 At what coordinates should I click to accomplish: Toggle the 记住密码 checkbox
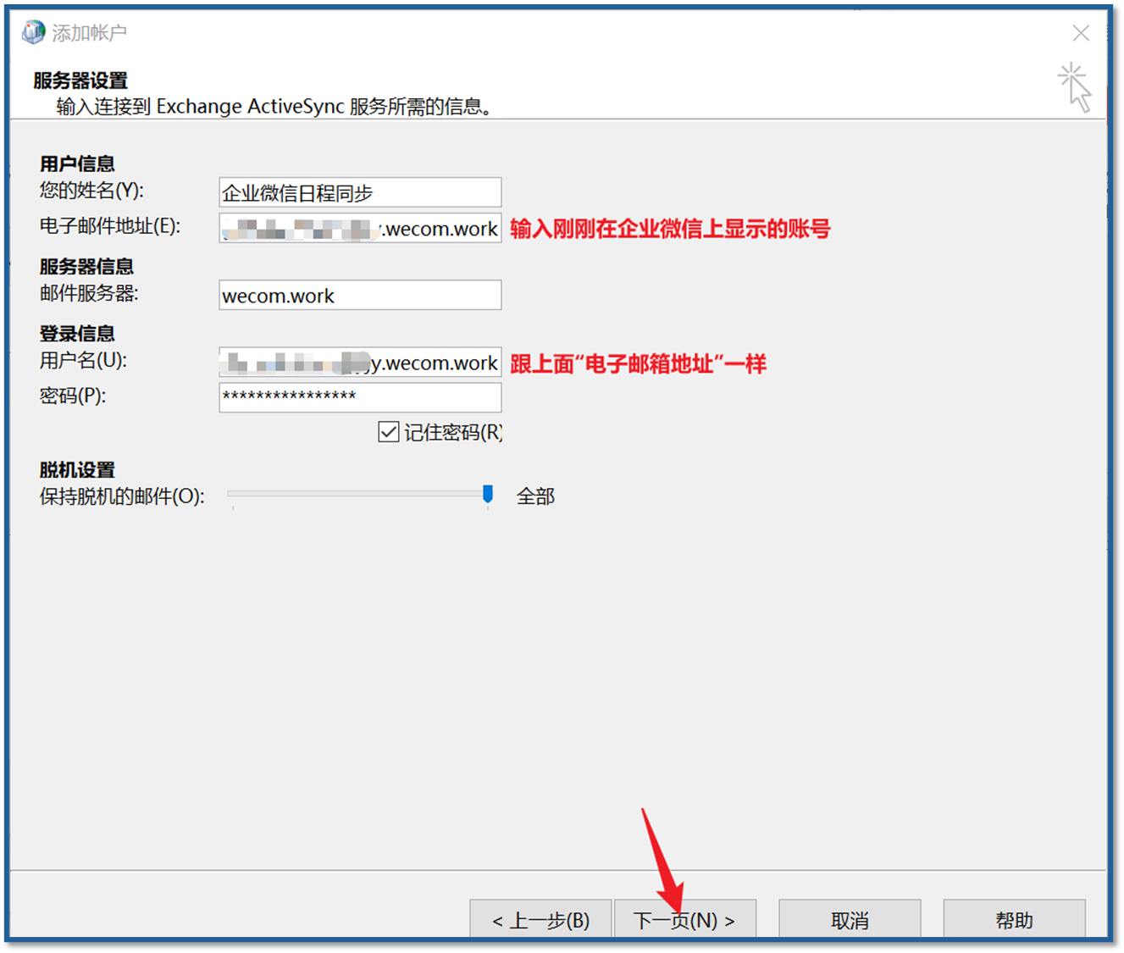389,432
